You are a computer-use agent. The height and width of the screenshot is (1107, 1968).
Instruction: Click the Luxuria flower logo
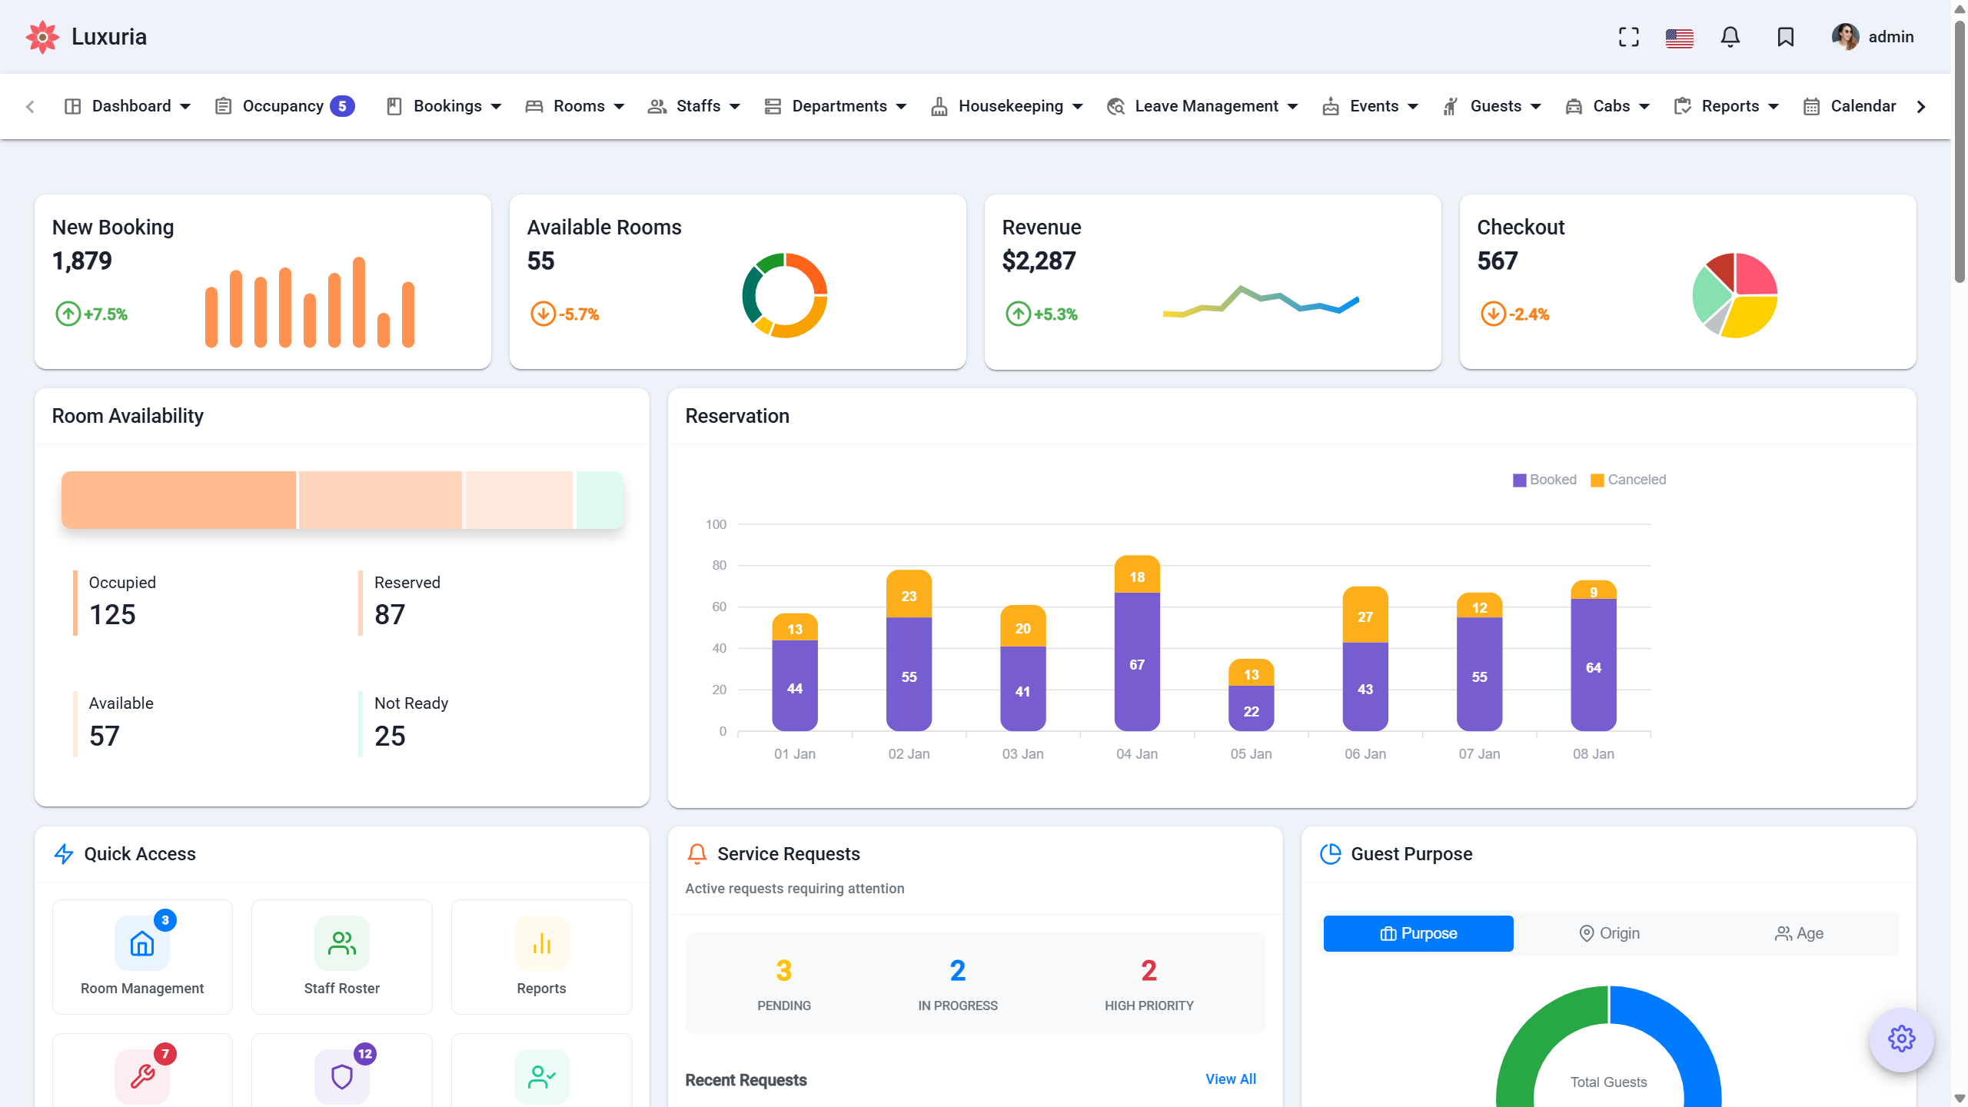[x=42, y=37]
